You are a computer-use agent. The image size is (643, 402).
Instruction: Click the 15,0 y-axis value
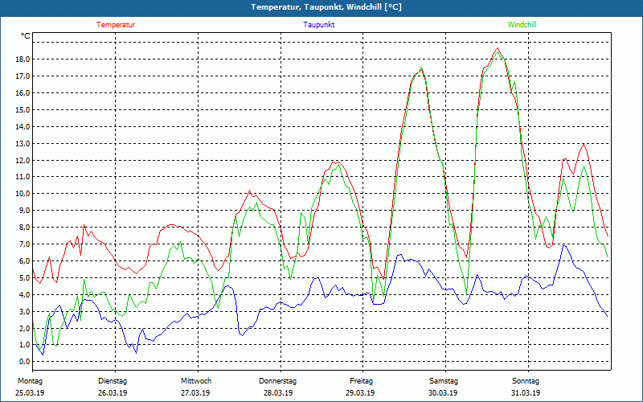pos(23,109)
